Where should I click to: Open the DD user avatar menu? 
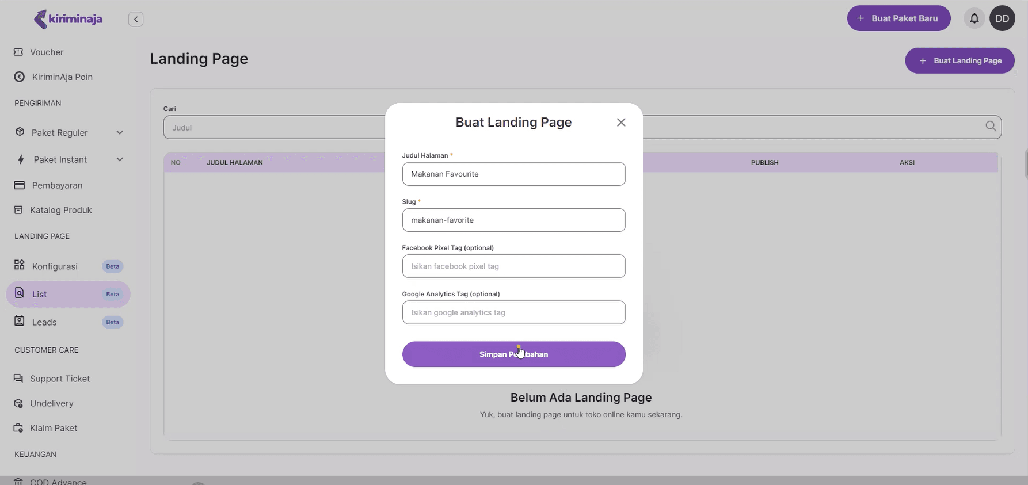click(1002, 18)
